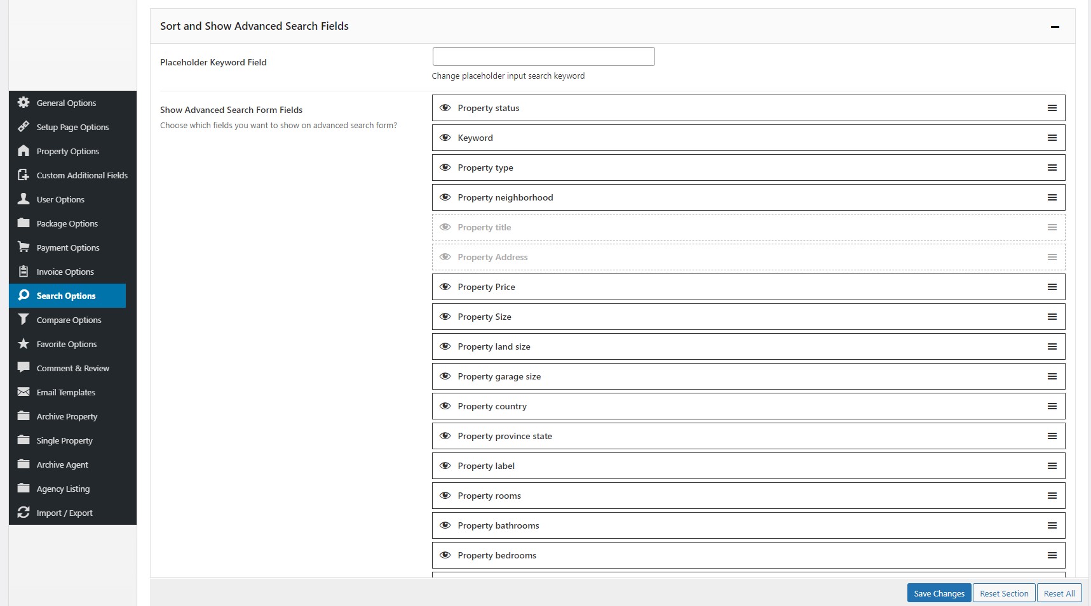Hide the Property bathrooms field
1091x606 pixels.
pos(445,525)
